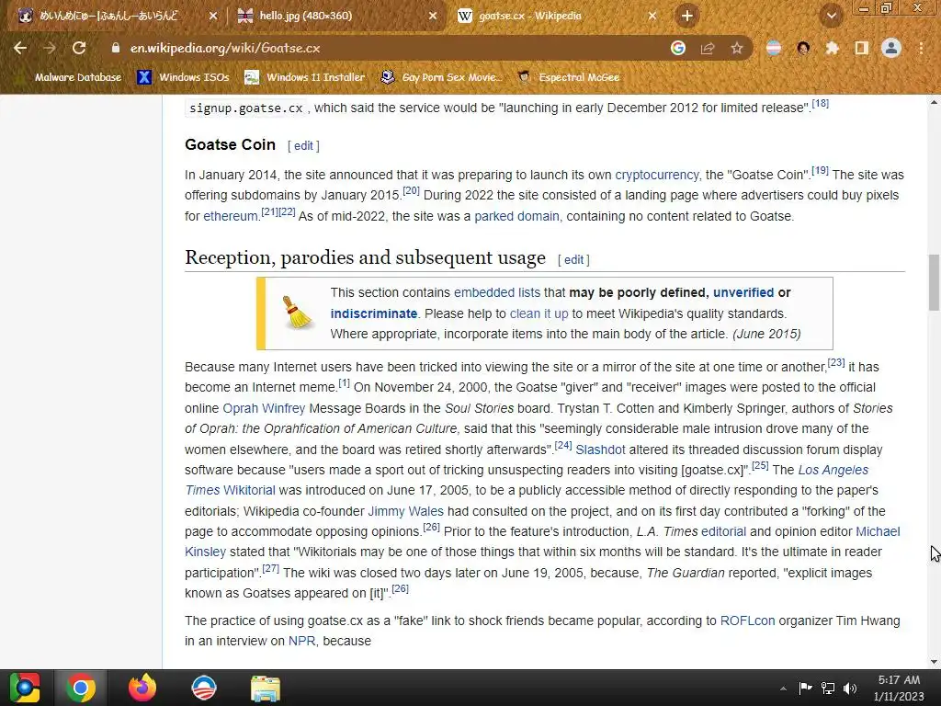This screenshot has width=941, height=706.
Task: Open the Windows 11 Installer bookmark
Action: (x=305, y=77)
